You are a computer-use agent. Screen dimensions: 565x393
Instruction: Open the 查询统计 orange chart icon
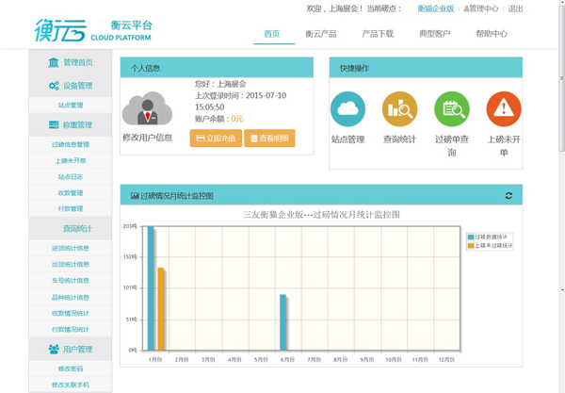pos(399,109)
